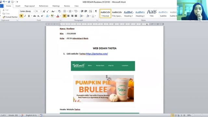Apply the Heading 1 style
Image resolution: width=208 pixels, height=117 pixels.
[128, 14]
